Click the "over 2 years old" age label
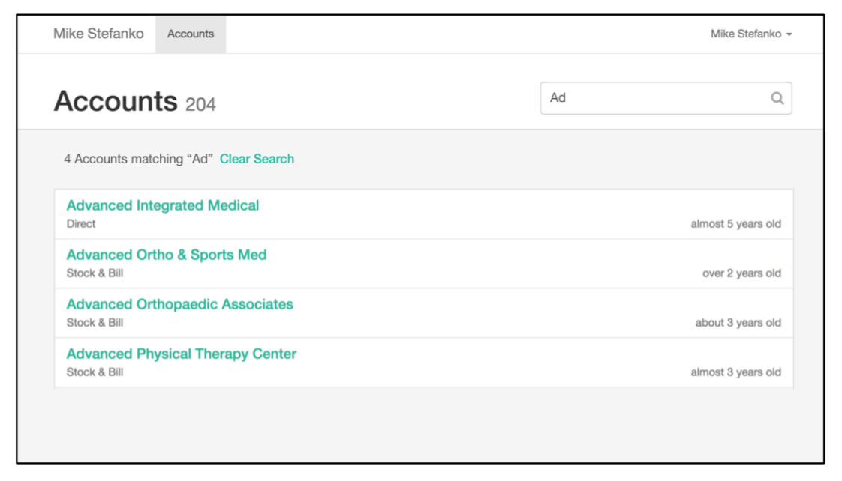 click(x=741, y=273)
